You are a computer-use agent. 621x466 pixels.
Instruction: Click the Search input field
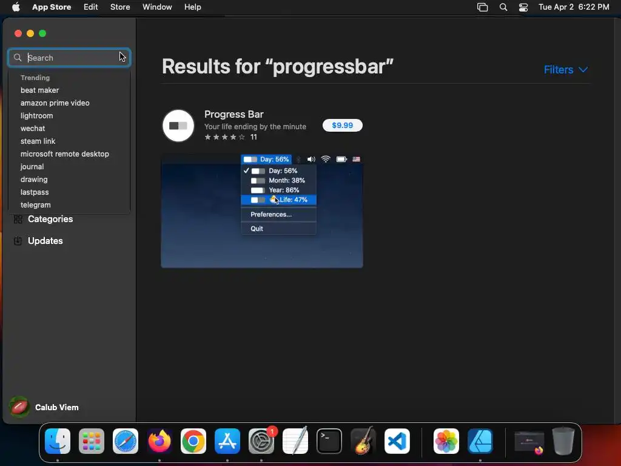69,58
